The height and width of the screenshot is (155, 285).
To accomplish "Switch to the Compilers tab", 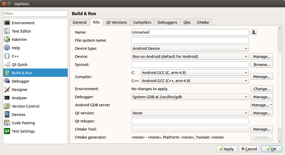I will click(x=142, y=22).
